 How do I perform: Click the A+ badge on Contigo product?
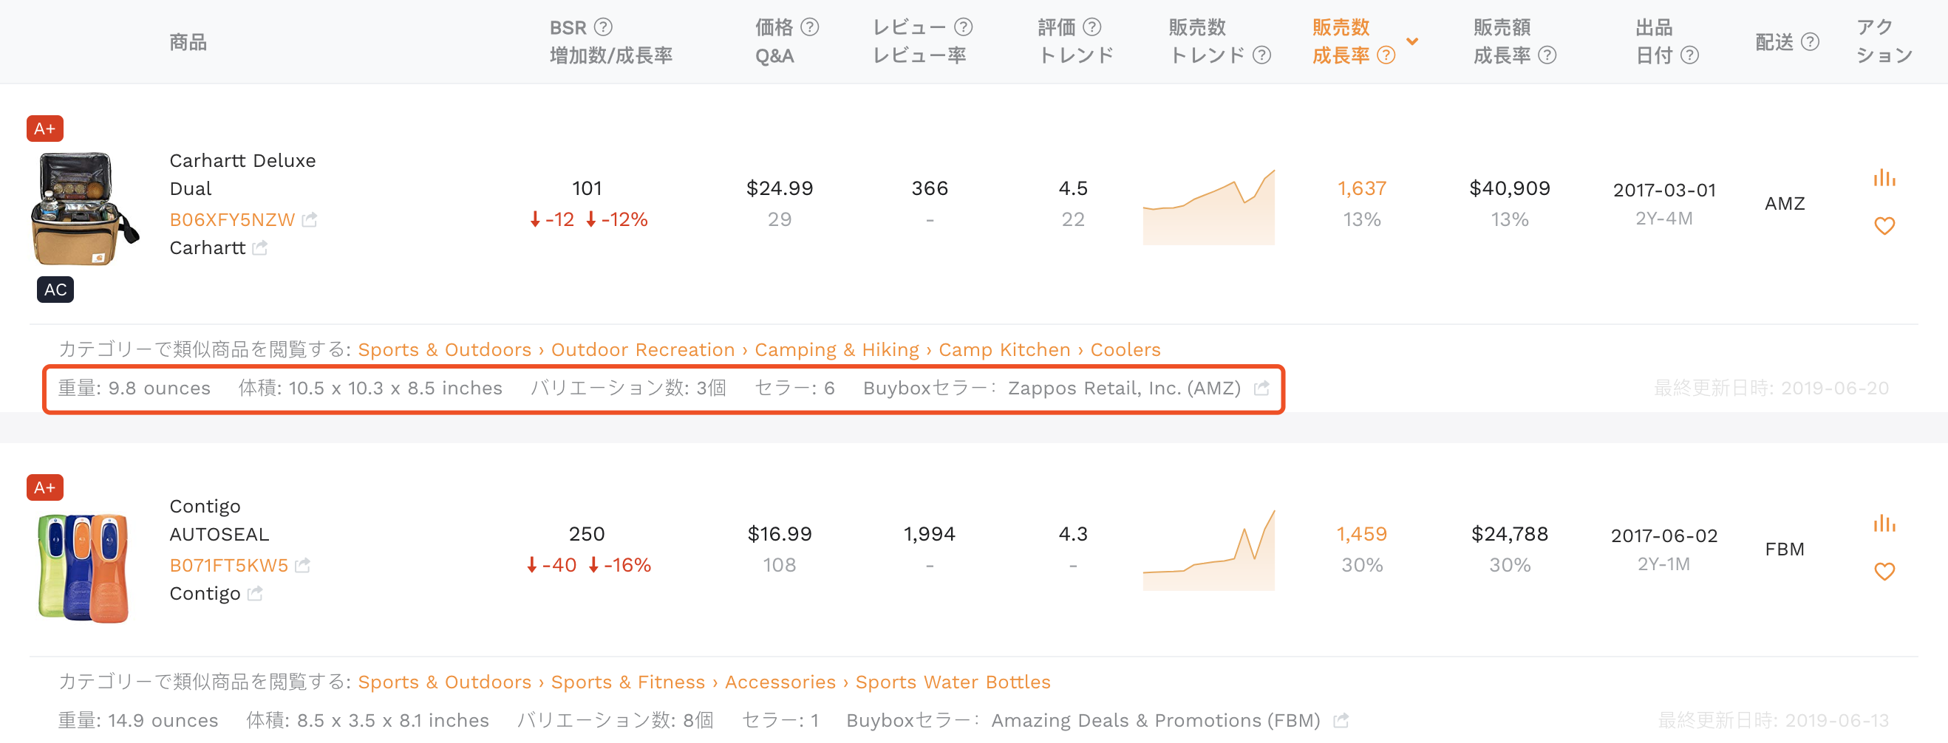pos(45,487)
